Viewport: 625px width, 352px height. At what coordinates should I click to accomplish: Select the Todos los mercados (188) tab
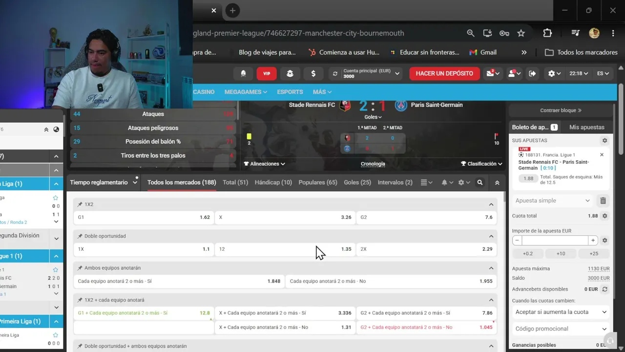pyautogui.click(x=182, y=182)
